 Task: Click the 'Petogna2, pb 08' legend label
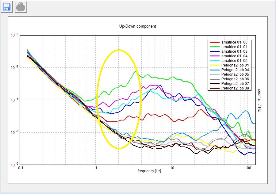click(235, 88)
